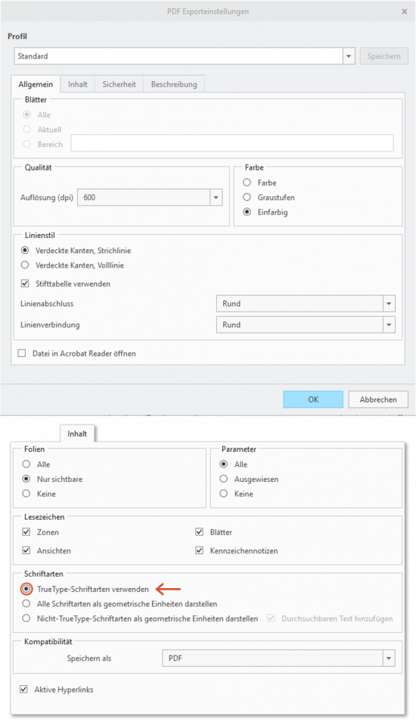Open the Profil Standard dropdown arrow
This screenshot has height=720, width=416.
pos(349,56)
